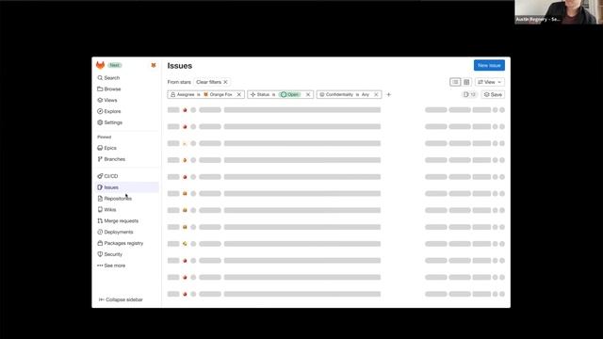Click the New issue button

[x=489, y=65]
